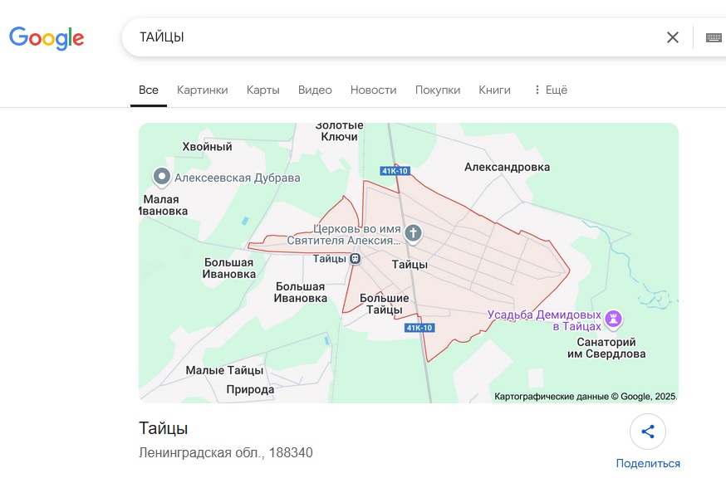This screenshot has width=726, height=483.
Task: Click the church cross map marker
Action: [x=414, y=233]
